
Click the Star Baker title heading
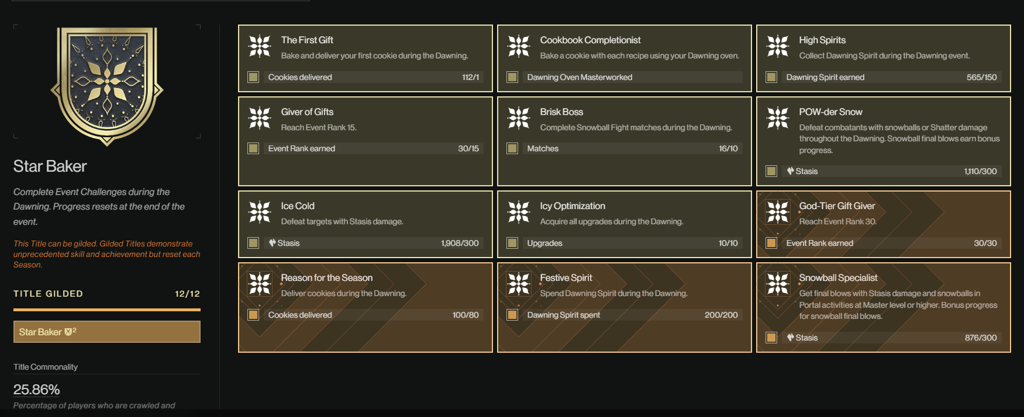tap(50, 166)
